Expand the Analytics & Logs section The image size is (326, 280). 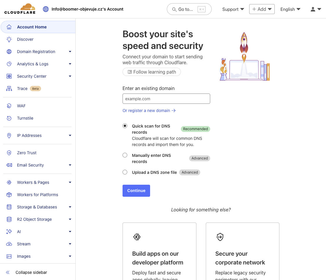coord(70,64)
